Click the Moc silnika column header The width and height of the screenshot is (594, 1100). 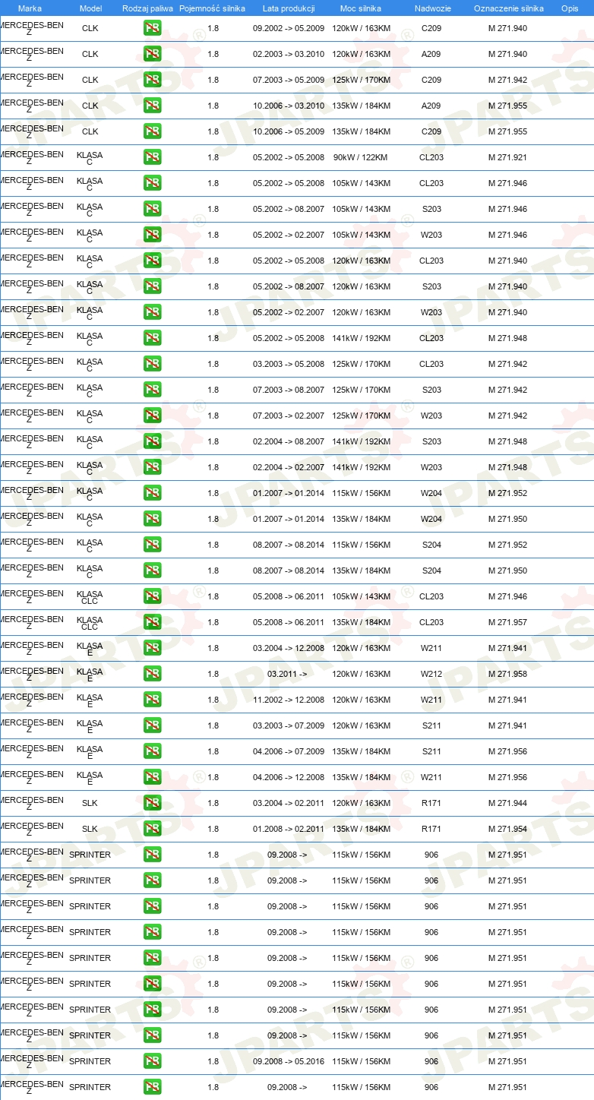361,8
